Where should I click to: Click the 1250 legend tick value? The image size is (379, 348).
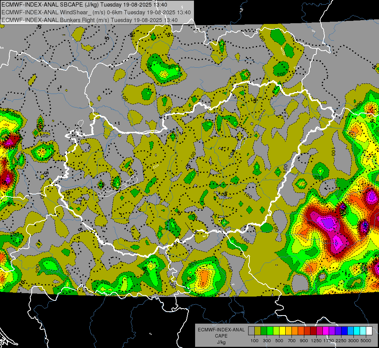pyautogui.click(x=316, y=341)
